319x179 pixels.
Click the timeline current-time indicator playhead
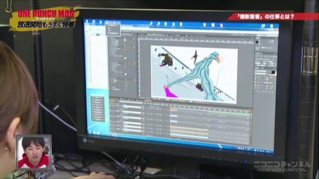(170, 106)
